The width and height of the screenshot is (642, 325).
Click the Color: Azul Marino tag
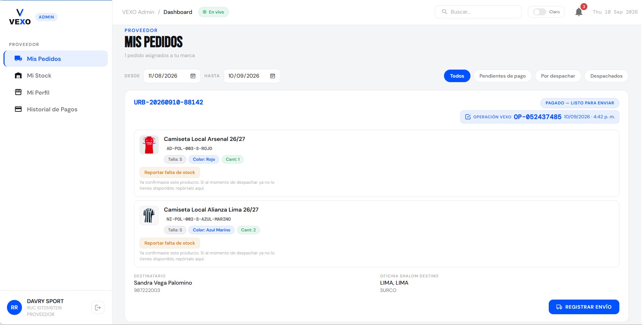click(x=212, y=230)
